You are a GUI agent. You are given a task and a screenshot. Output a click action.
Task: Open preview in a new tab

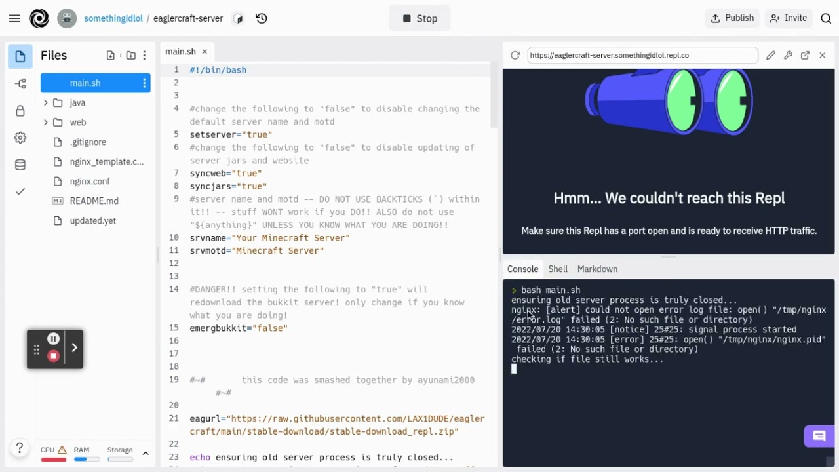pos(805,56)
